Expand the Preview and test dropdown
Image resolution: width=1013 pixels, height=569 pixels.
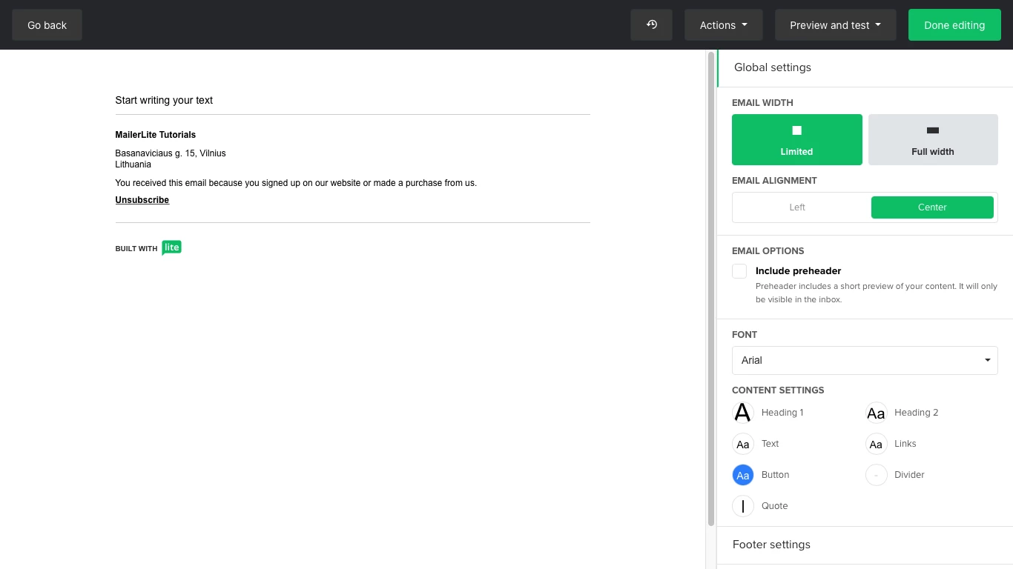point(835,25)
